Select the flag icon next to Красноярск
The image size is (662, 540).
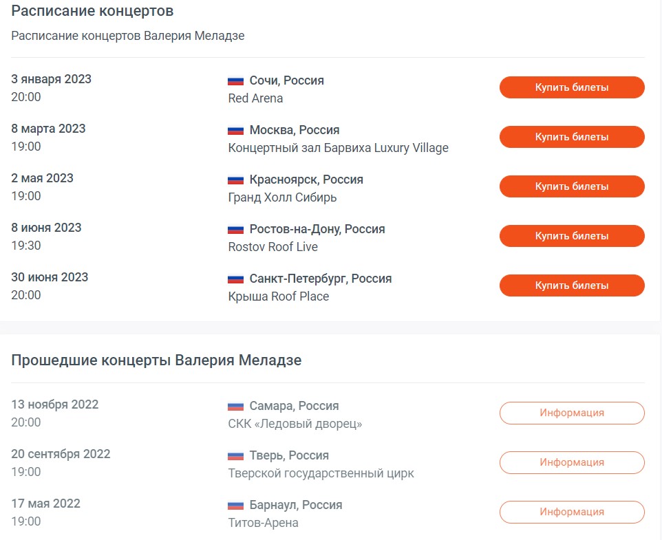(x=235, y=180)
